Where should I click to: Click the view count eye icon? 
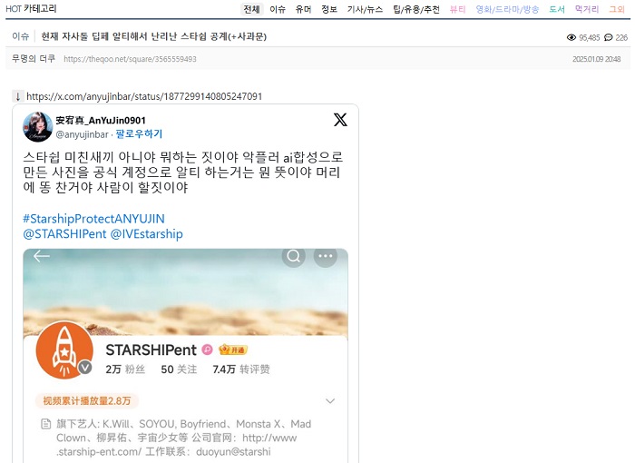(571, 37)
